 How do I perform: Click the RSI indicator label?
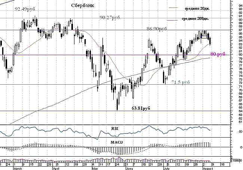[115, 128]
